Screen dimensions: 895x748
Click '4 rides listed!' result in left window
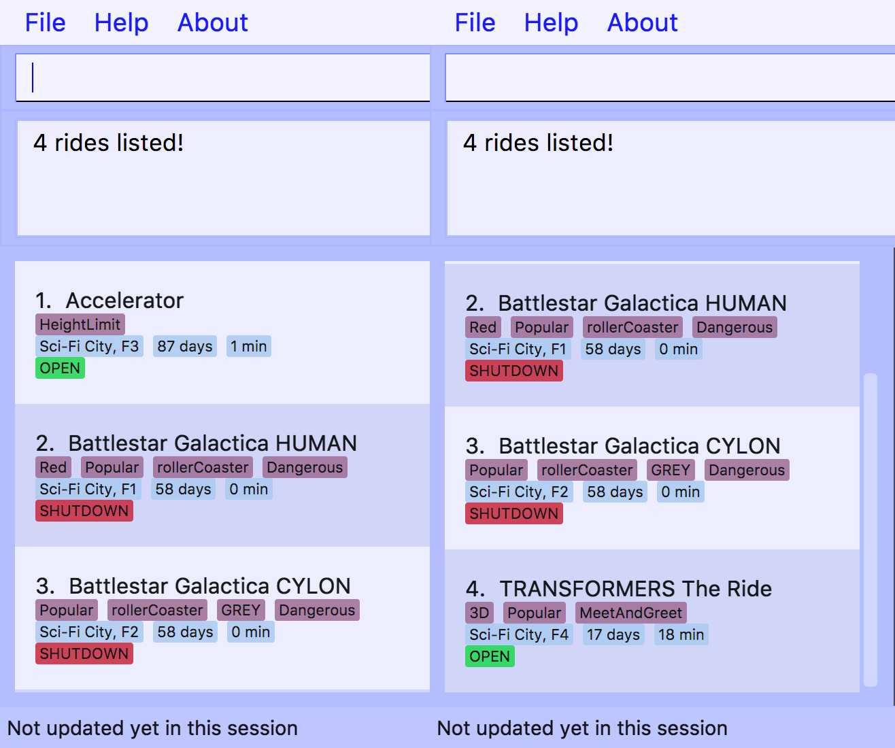point(109,143)
